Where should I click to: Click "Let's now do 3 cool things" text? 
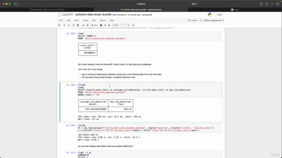90,69
